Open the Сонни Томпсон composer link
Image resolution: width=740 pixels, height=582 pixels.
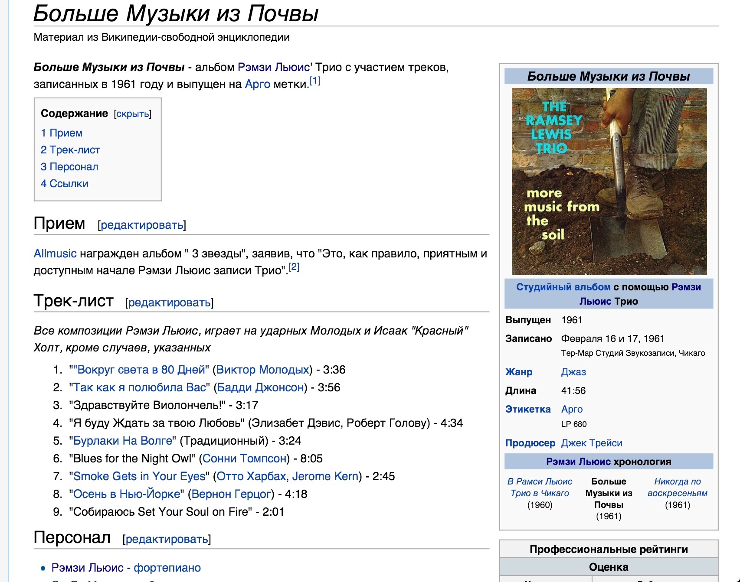(244, 458)
